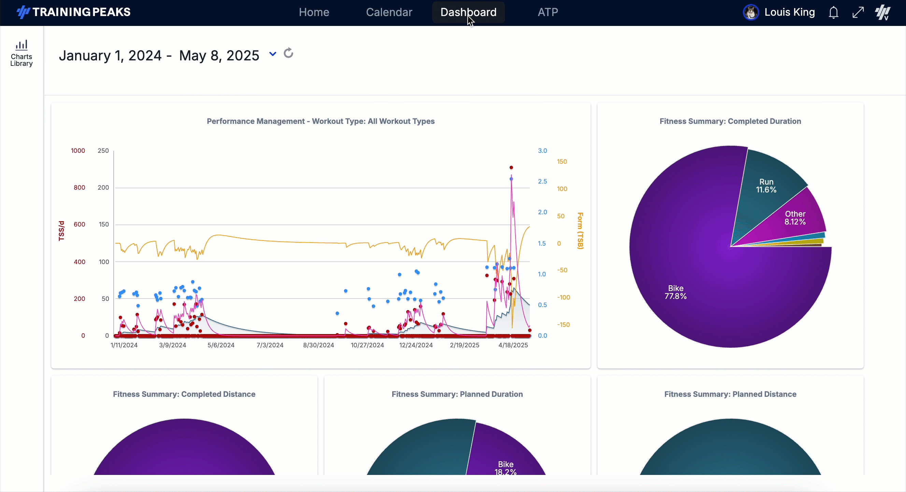
Task: Click Louis King's profile avatar
Action: (x=751, y=12)
